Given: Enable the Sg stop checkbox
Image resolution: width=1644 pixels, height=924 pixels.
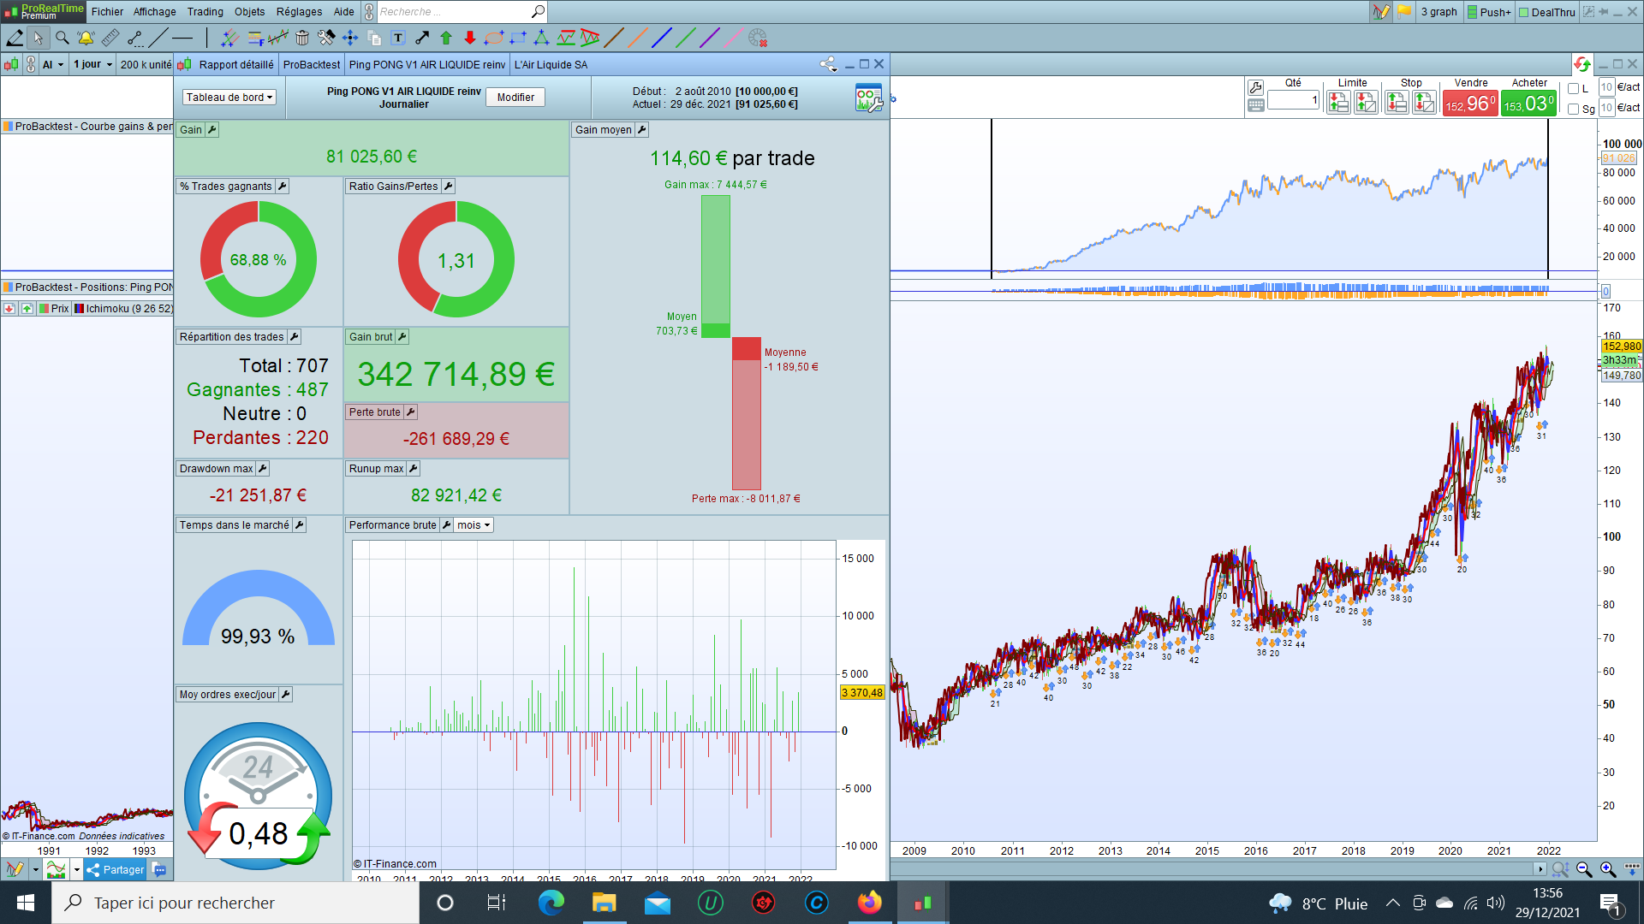Looking at the screenshot, I should (x=1573, y=109).
